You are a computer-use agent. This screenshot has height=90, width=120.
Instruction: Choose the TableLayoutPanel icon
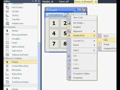coord(7,55)
